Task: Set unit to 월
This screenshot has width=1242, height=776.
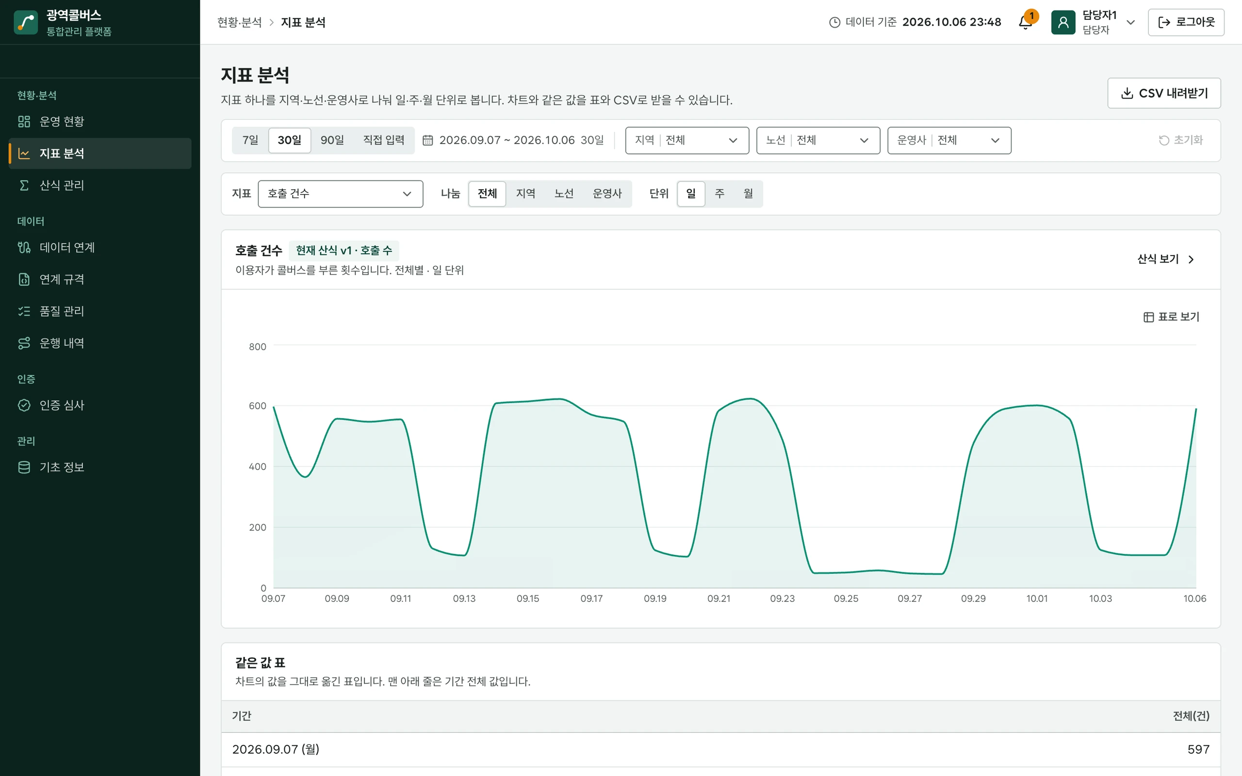Action: point(748,194)
